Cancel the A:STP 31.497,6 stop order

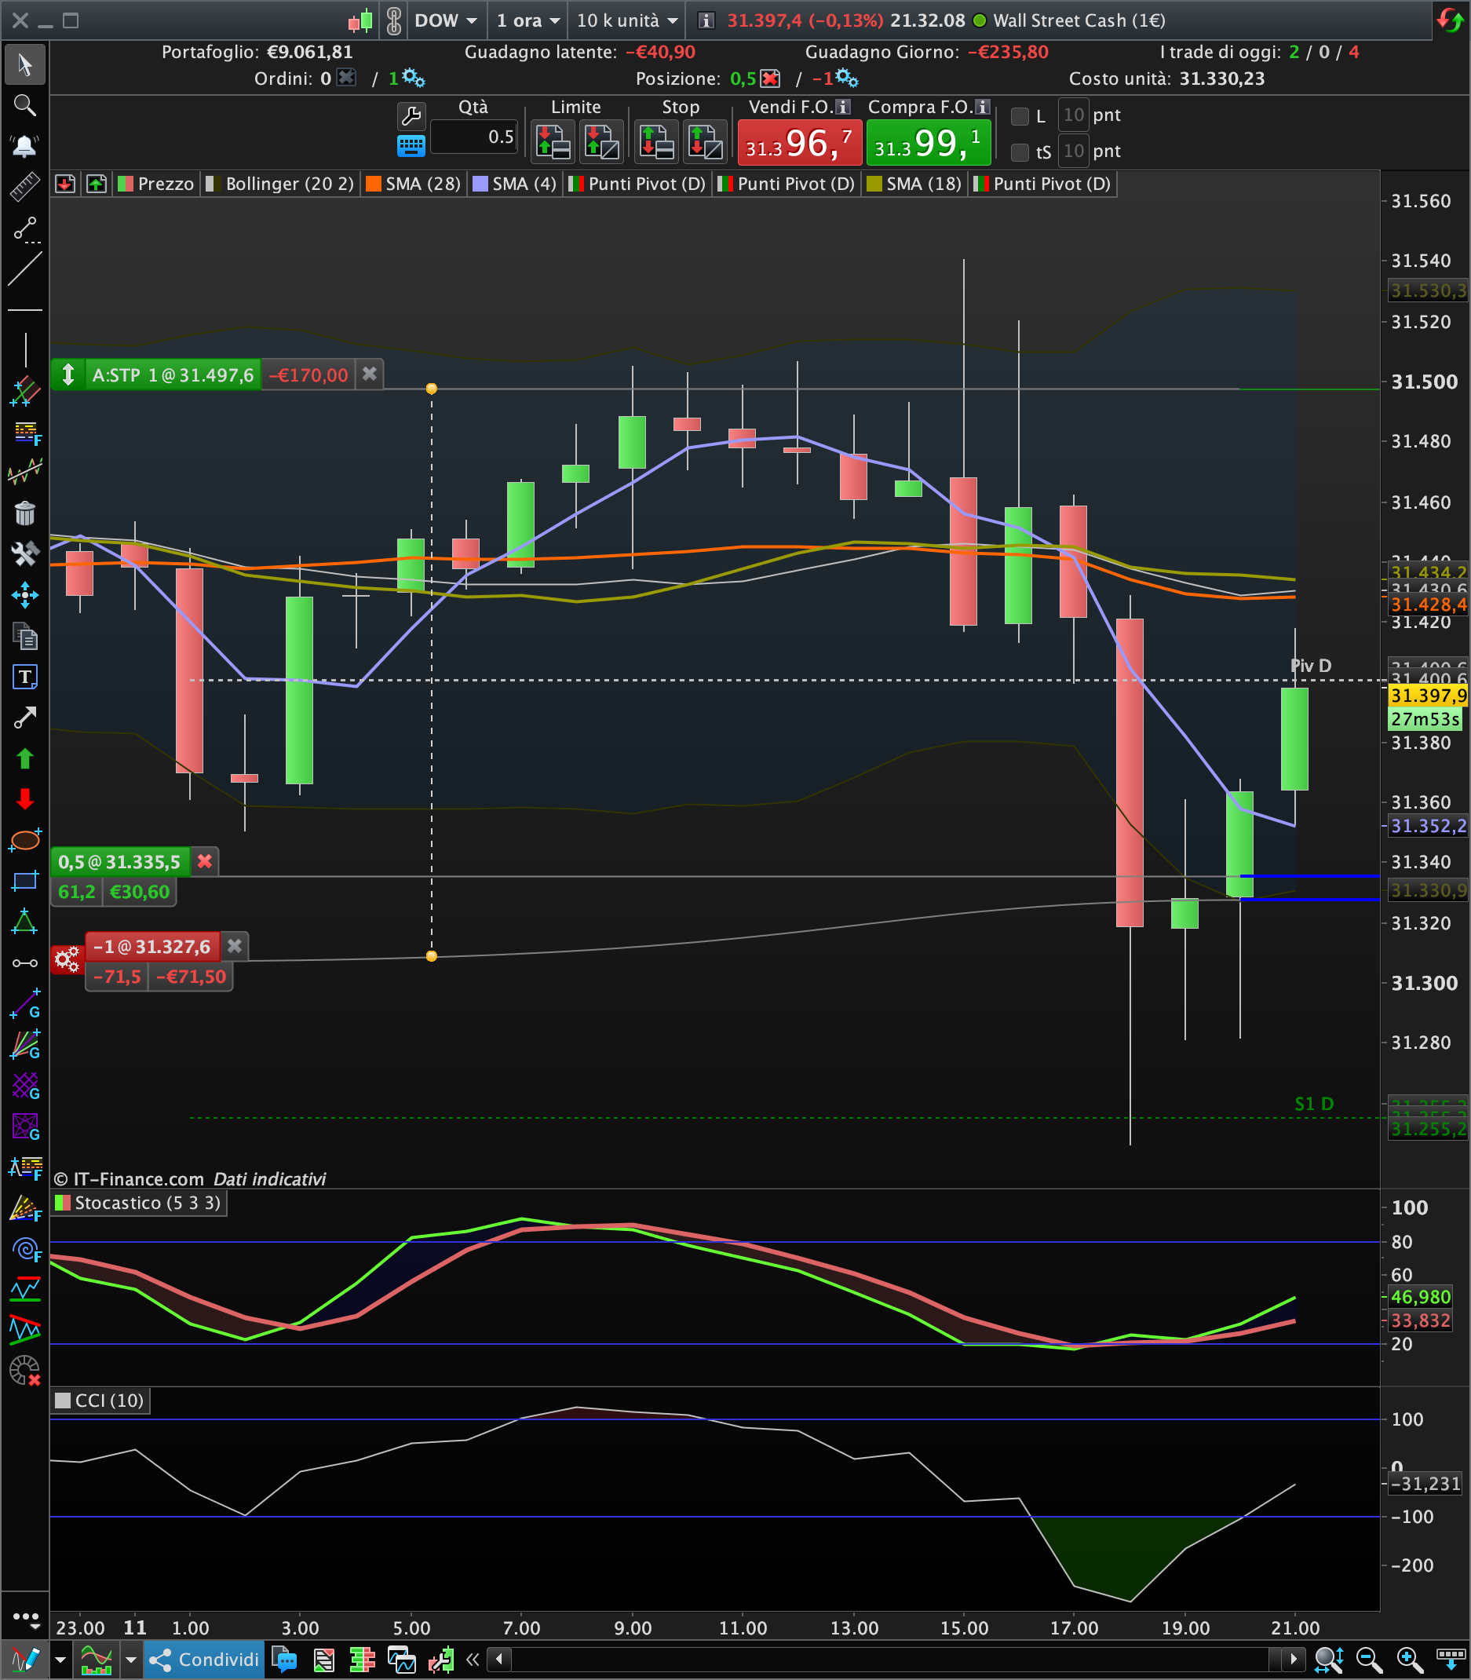click(370, 374)
